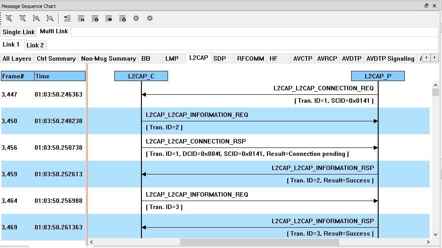The height and width of the screenshot is (248, 442).
Task: Open the Ctrl Summary tab
Action: click(x=56, y=58)
